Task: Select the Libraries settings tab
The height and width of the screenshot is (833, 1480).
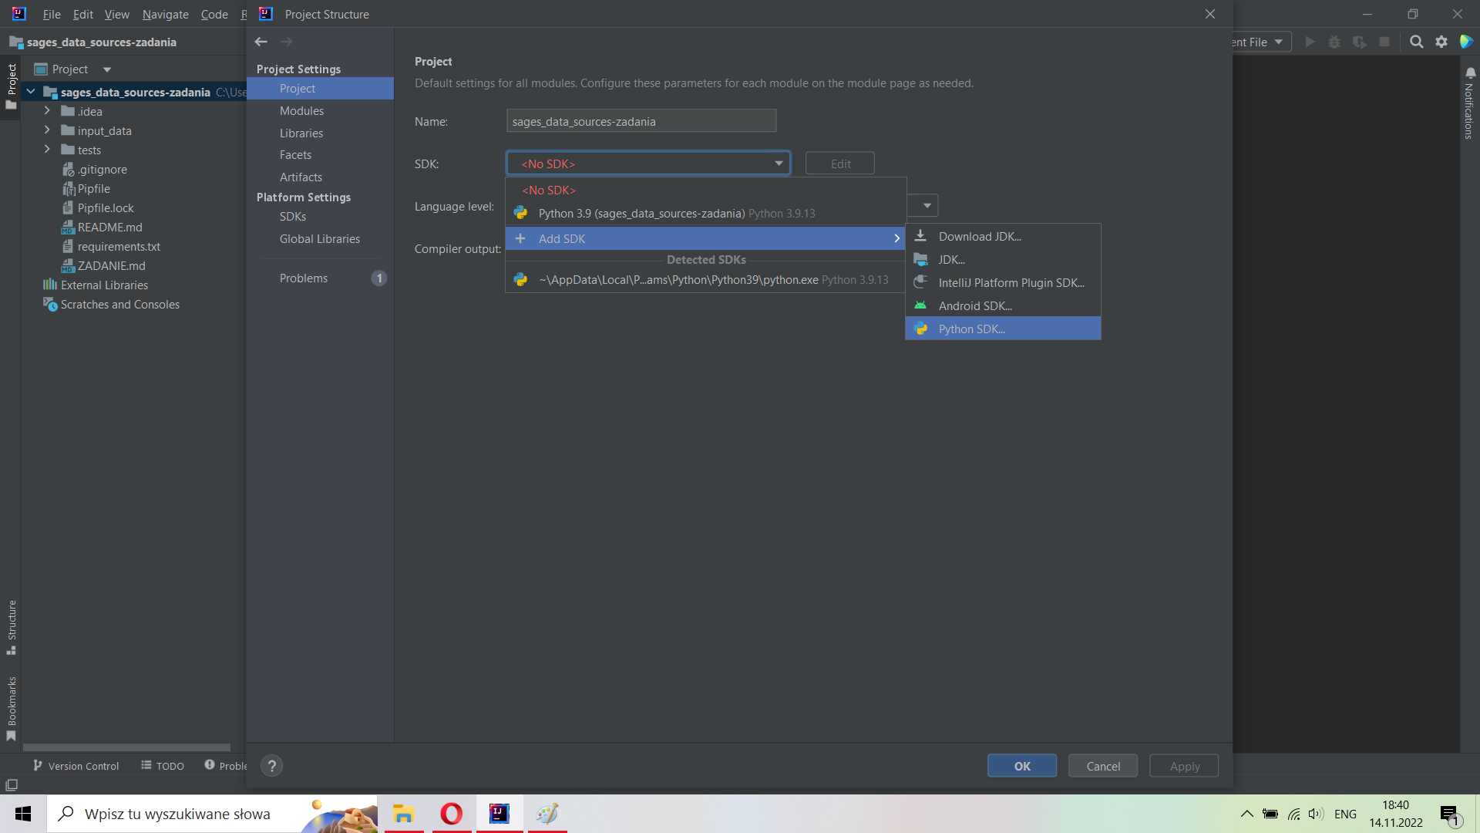Action: point(301,132)
